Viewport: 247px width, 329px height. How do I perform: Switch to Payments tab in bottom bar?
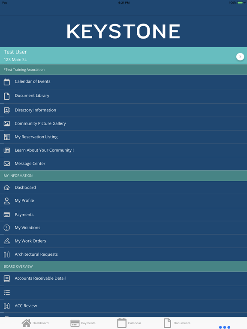coord(83,323)
